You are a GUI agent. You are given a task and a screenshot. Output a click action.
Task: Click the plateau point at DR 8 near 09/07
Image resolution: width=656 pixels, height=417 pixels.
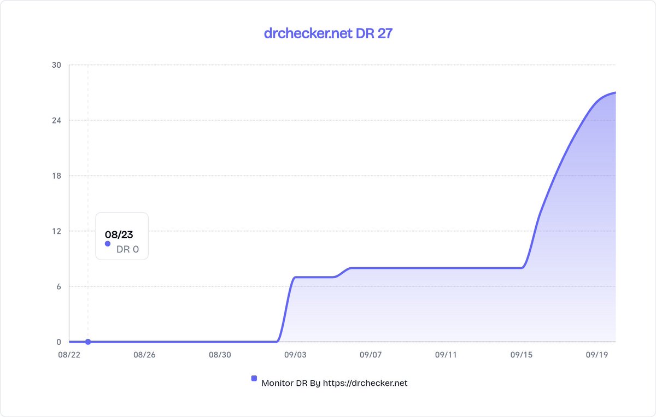tap(372, 268)
